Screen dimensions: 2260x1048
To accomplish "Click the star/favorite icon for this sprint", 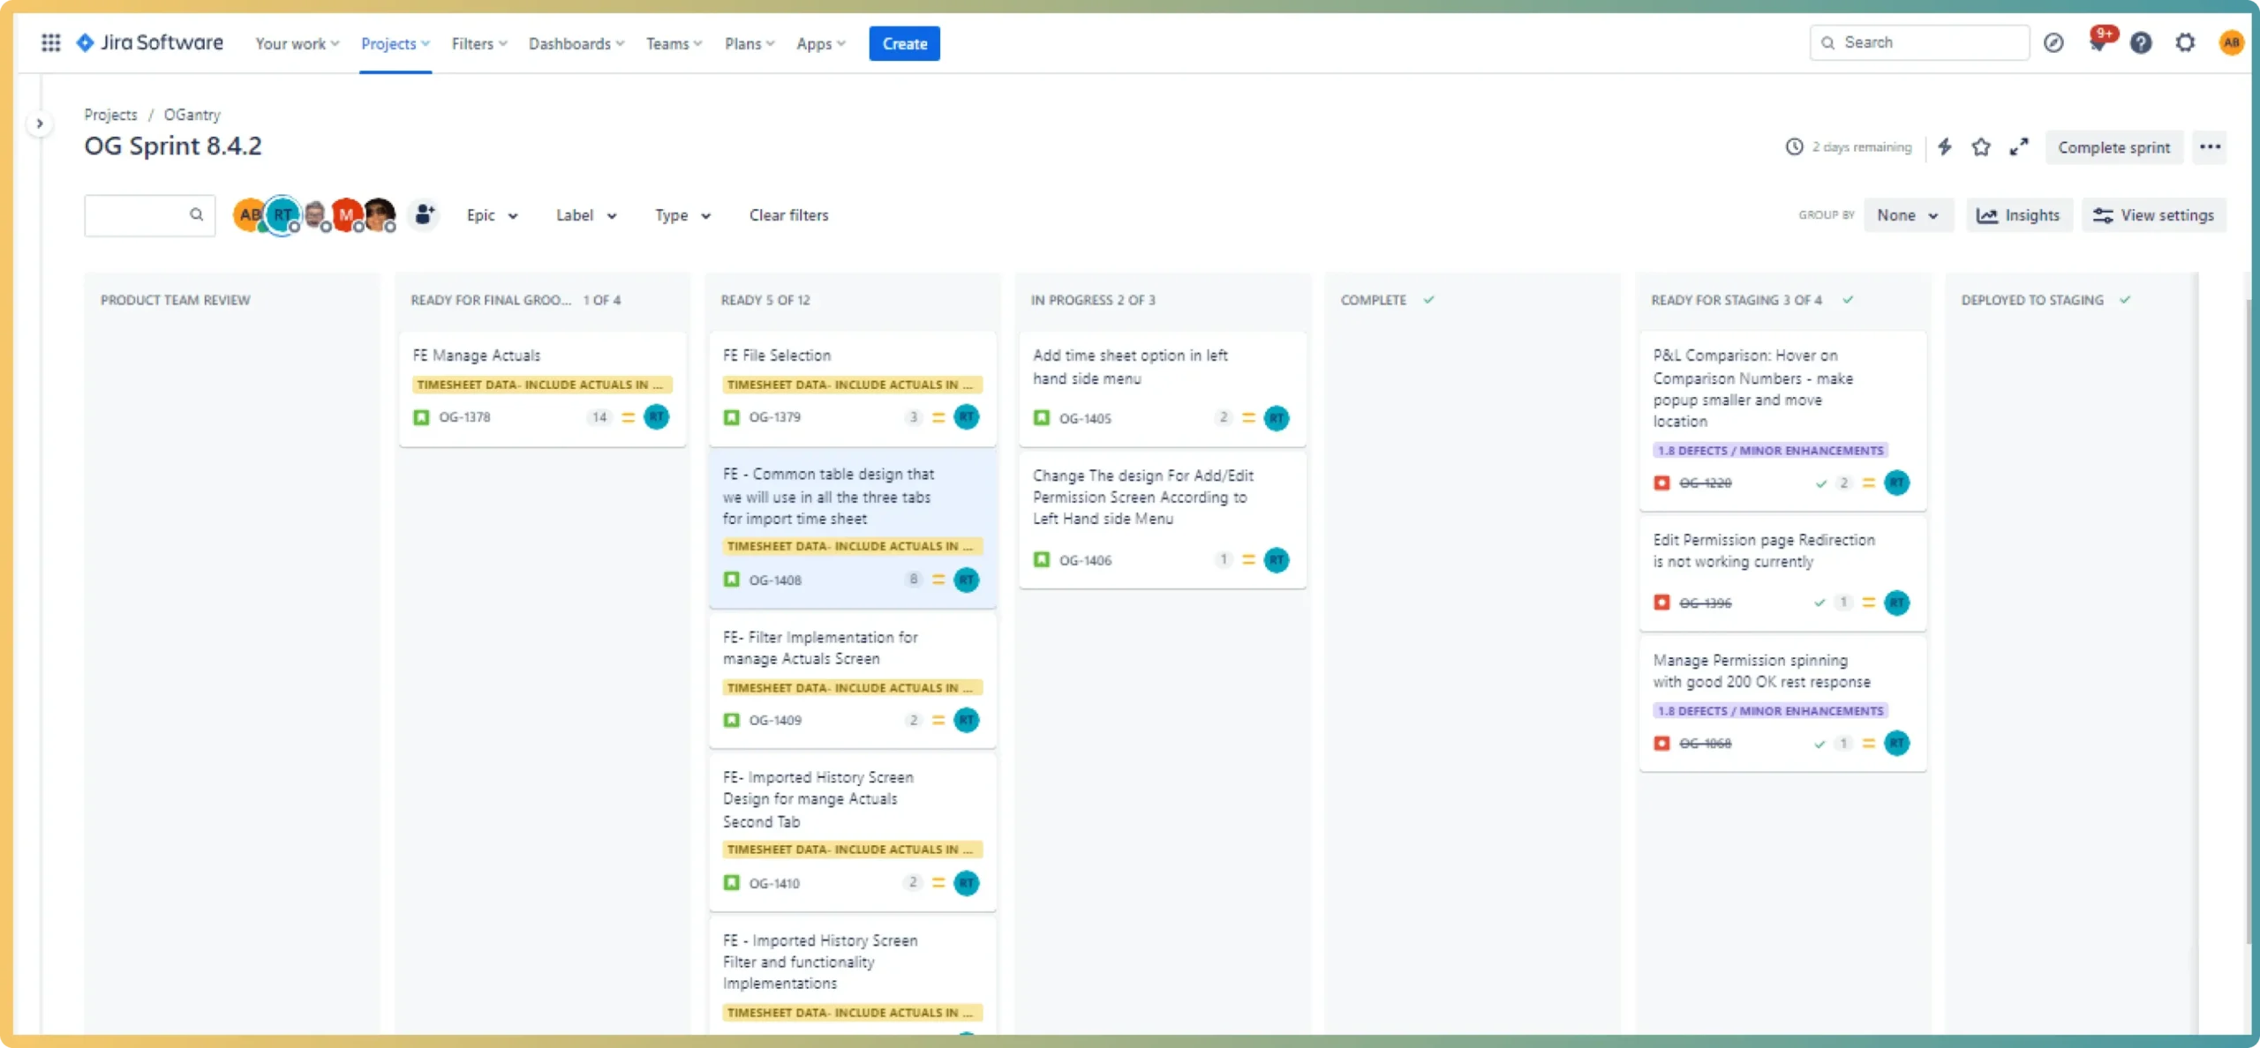I will pos(1982,146).
